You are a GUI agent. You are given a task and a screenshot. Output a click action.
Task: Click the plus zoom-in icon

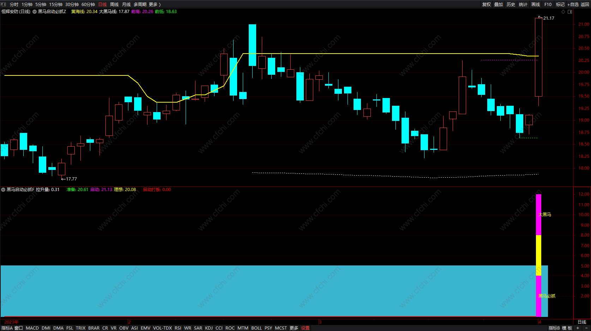pyautogui.click(x=578, y=328)
